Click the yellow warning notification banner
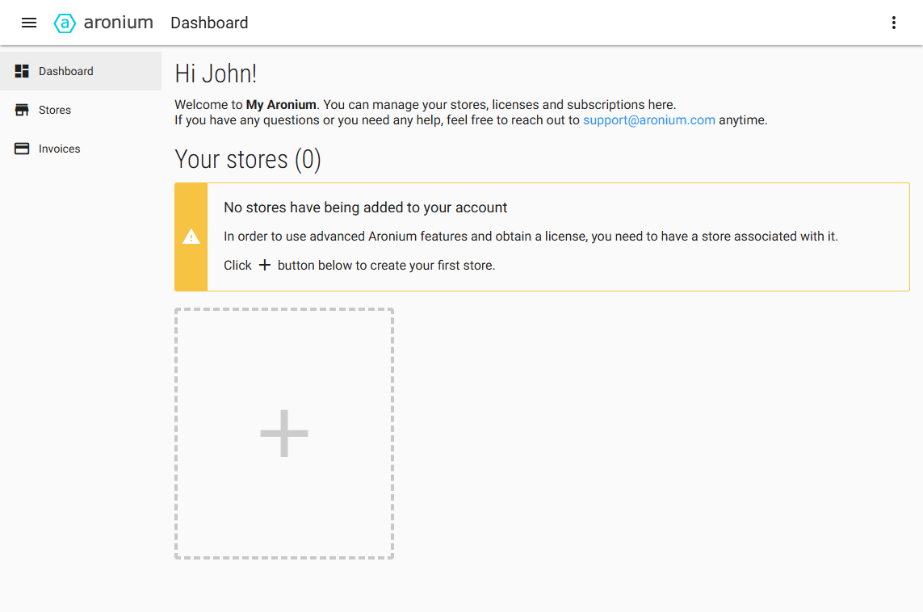Image resolution: width=923 pixels, height=612 pixels. click(541, 237)
